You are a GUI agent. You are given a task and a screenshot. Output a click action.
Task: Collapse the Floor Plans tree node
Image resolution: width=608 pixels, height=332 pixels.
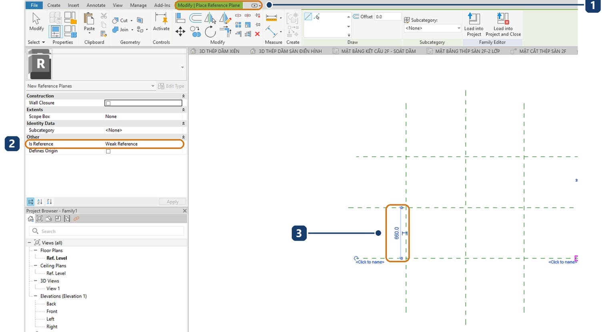coord(35,250)
